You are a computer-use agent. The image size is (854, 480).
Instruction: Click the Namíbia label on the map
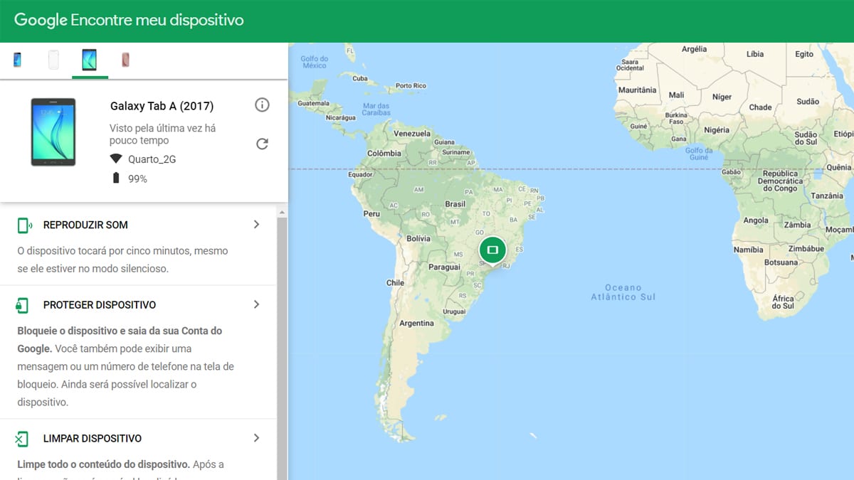tap(748, 250)
